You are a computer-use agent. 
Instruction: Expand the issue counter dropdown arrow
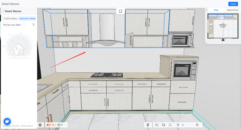(x=66, y=125)
